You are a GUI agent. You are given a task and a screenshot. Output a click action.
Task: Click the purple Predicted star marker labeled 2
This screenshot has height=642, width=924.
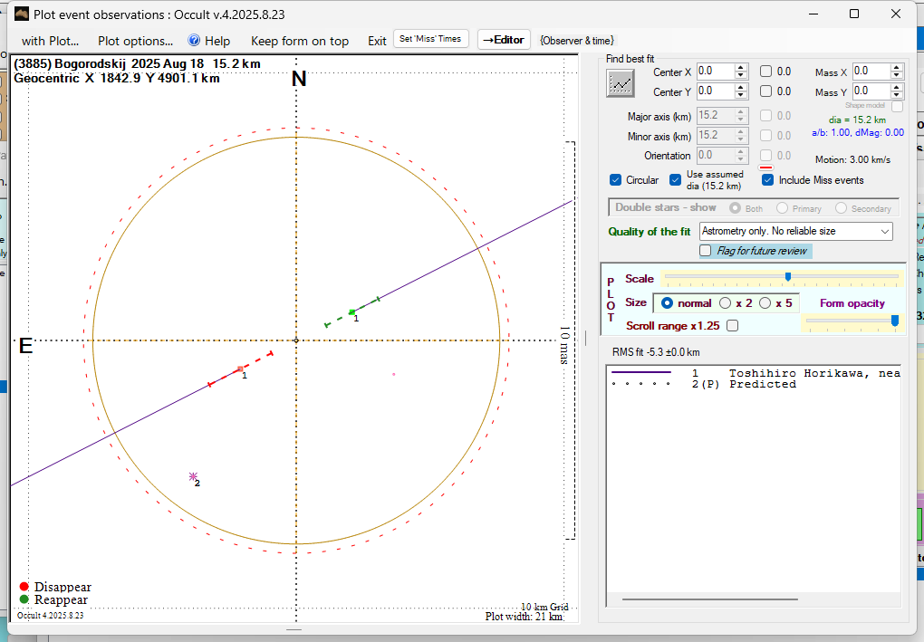[x=193, y=475]
